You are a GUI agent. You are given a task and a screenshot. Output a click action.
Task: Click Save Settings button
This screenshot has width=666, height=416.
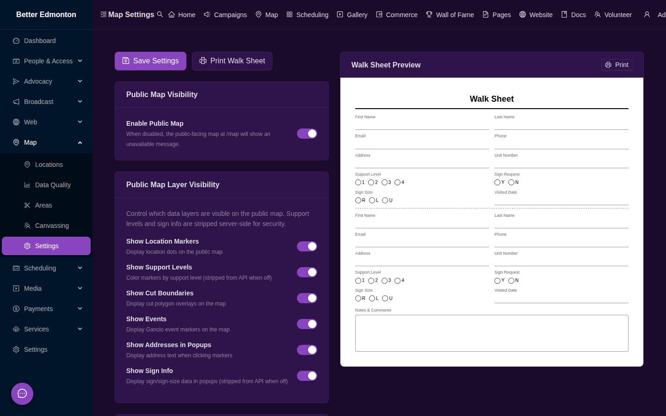(x=150, y=61)
